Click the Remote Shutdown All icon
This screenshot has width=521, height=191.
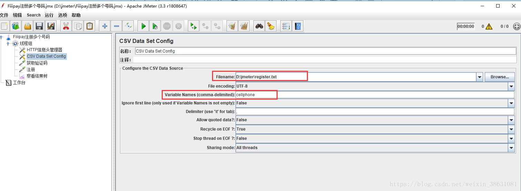pyautogui.click(x=217, y=26)
